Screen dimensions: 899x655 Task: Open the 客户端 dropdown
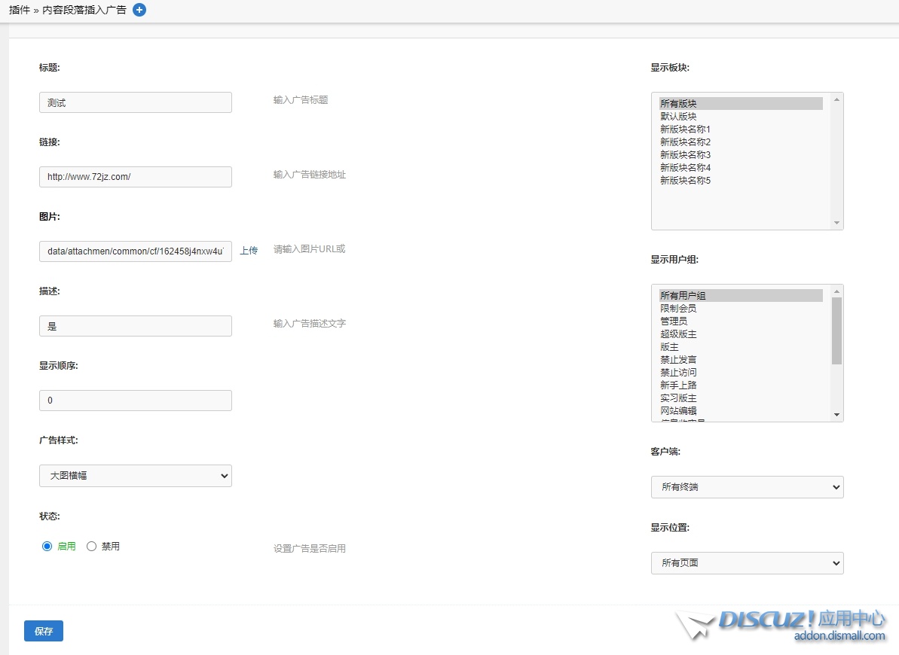pyautogui.click(x=747, y=487)
